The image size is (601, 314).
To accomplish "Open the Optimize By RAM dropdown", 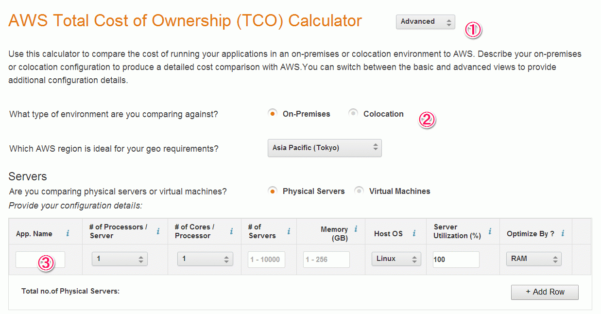I will pyautogui.click(x=533, y=259).
